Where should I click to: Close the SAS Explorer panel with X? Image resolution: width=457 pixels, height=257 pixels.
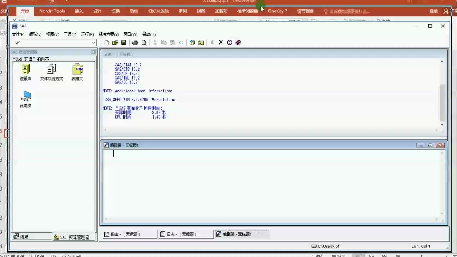(x=94, y=52)
